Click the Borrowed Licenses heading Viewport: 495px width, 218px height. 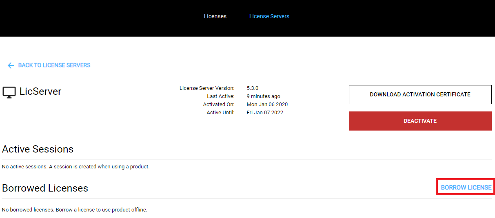point(45,188)
